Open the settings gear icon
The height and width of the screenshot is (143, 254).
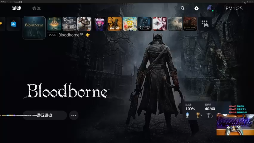[197, 8]
